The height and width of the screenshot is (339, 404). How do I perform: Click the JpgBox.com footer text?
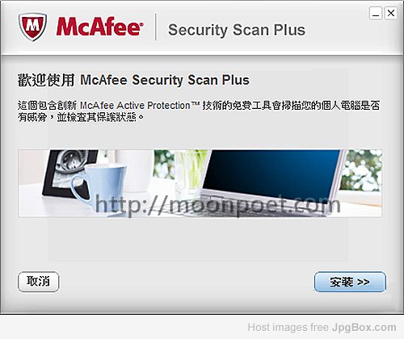click(x=364, y=328)
